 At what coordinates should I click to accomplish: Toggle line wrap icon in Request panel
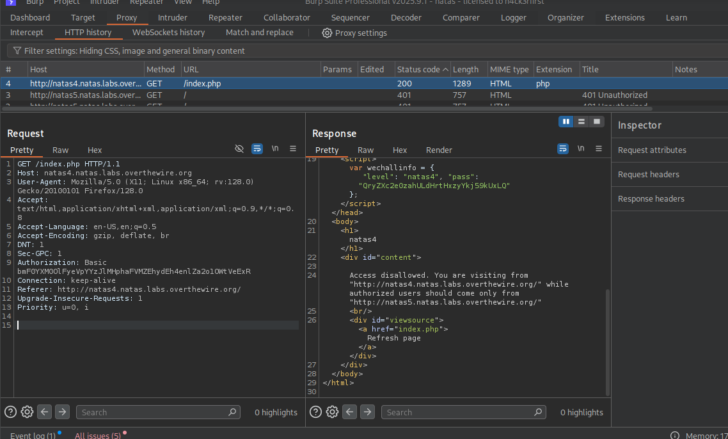tap(257, 148)
